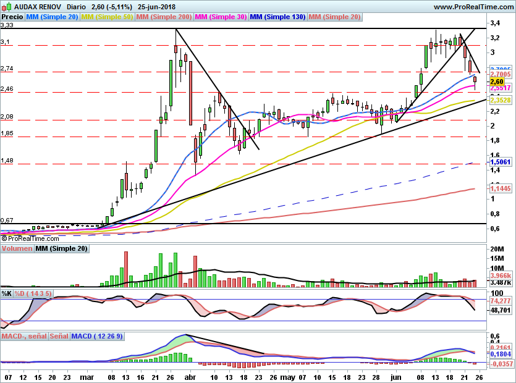This screenshot has height=383, width=516.
Task: Select the %D ( 14 3 5) label
Action: [x=33, y=293]
